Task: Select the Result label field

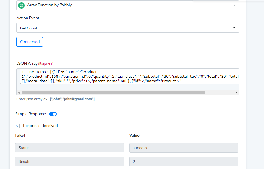Action: tap(70, 162)
